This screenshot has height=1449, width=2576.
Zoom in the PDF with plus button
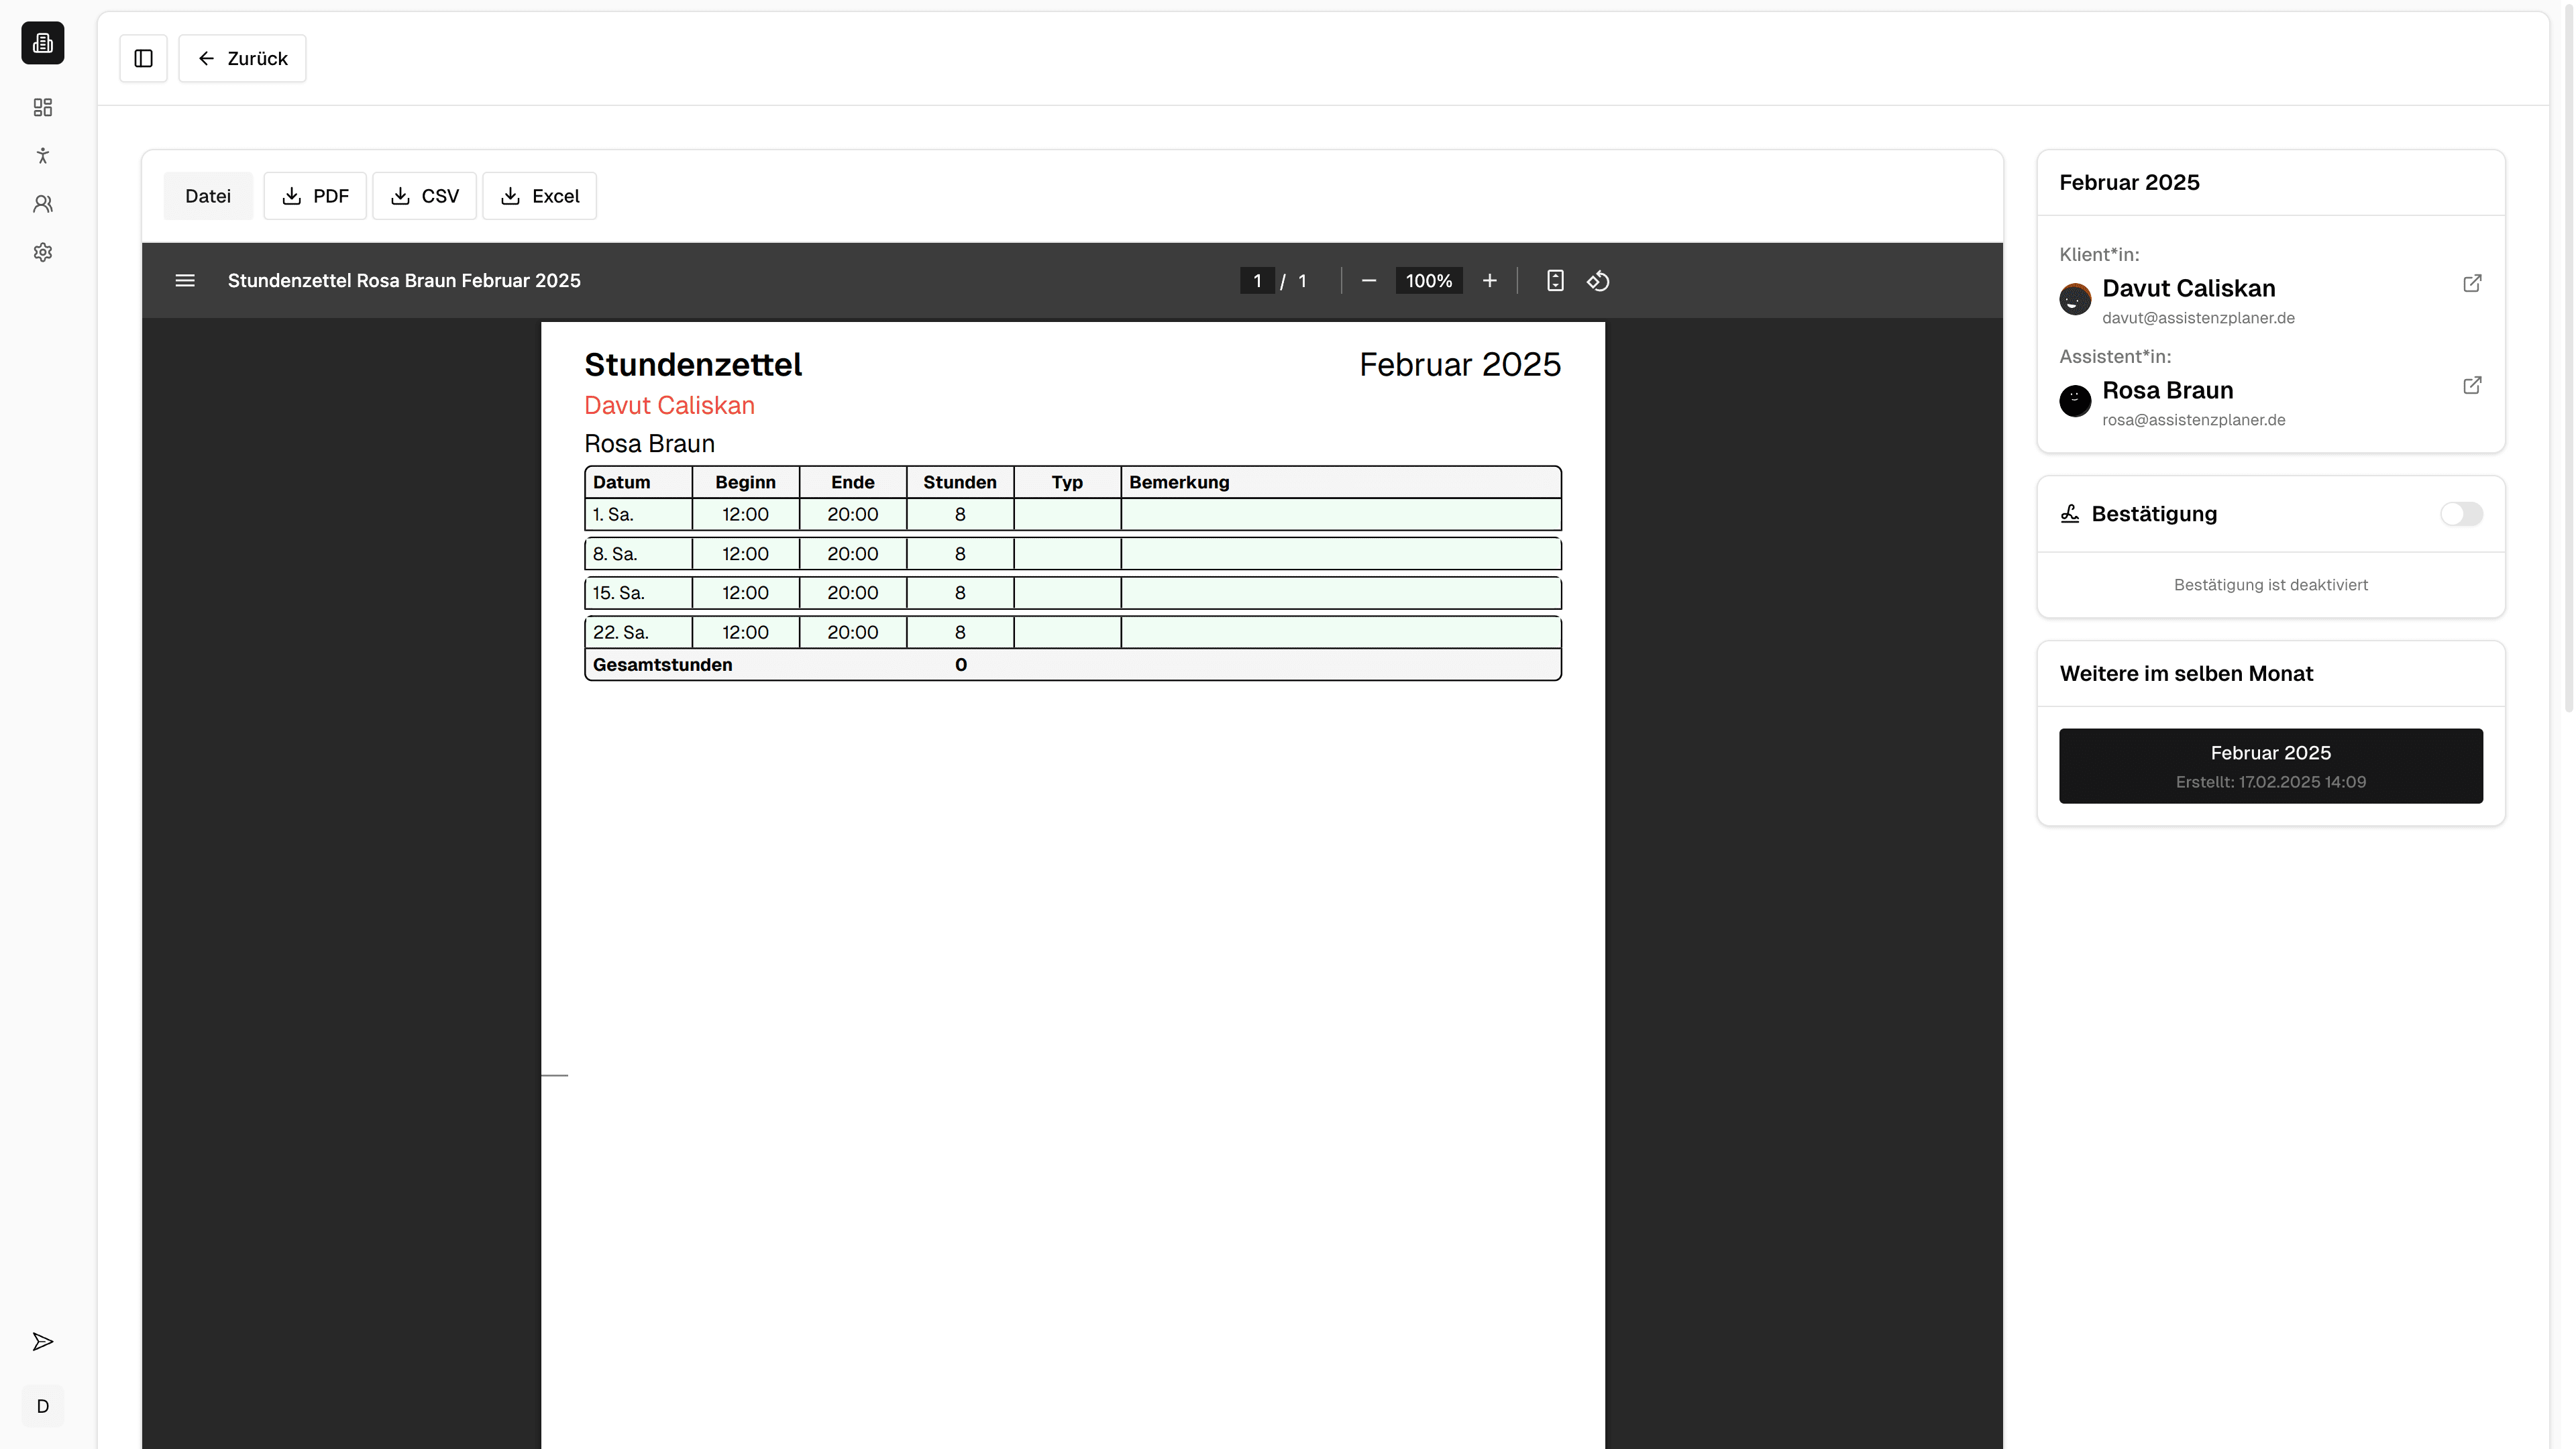click(x=1489, y=281)
